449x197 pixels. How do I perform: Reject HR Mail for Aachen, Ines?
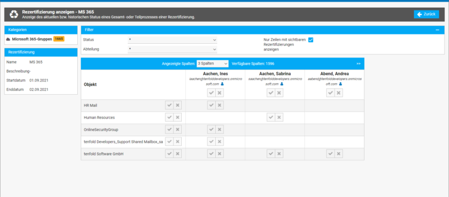(220, 106)
